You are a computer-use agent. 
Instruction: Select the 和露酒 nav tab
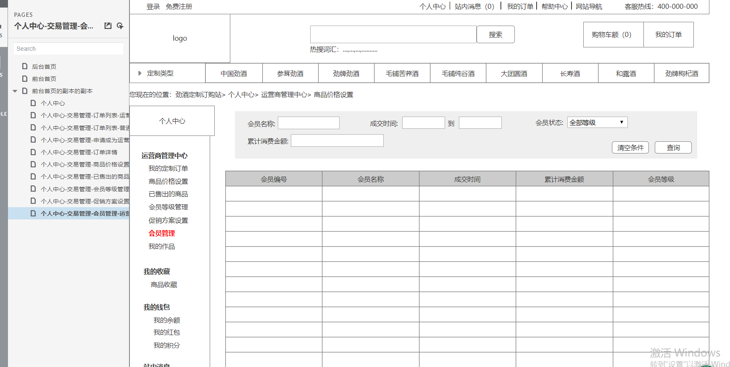626,73
